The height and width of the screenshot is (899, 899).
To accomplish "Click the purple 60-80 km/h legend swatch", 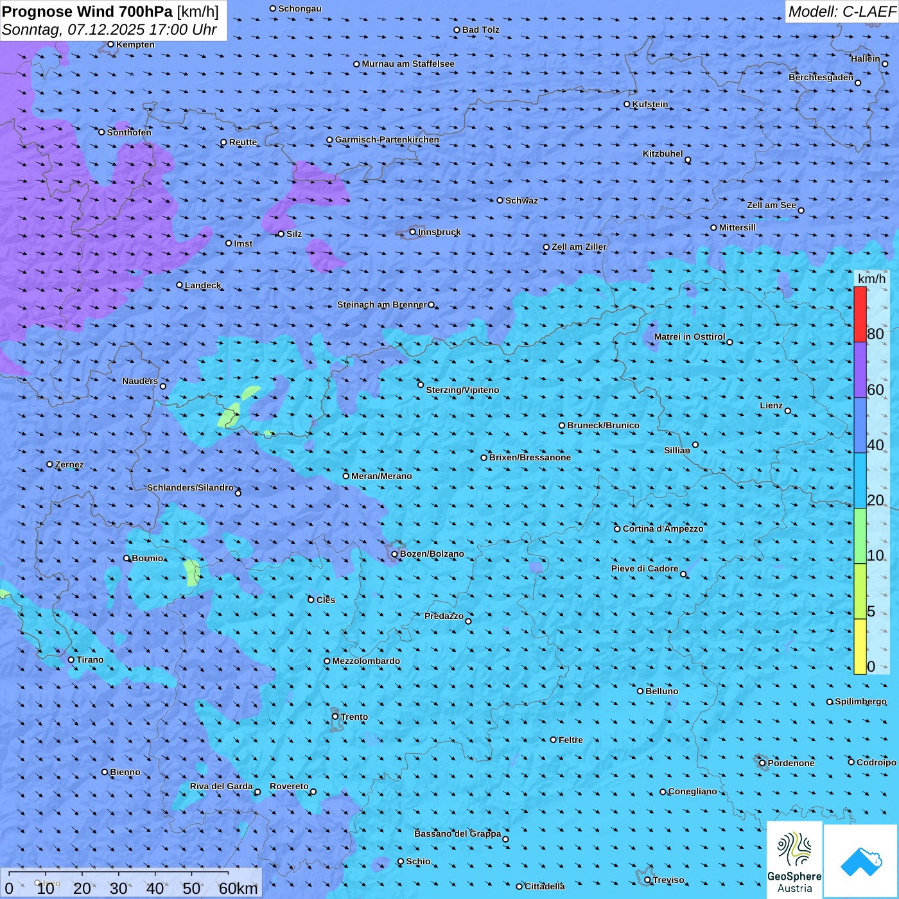I will click(x=860, y=370).
